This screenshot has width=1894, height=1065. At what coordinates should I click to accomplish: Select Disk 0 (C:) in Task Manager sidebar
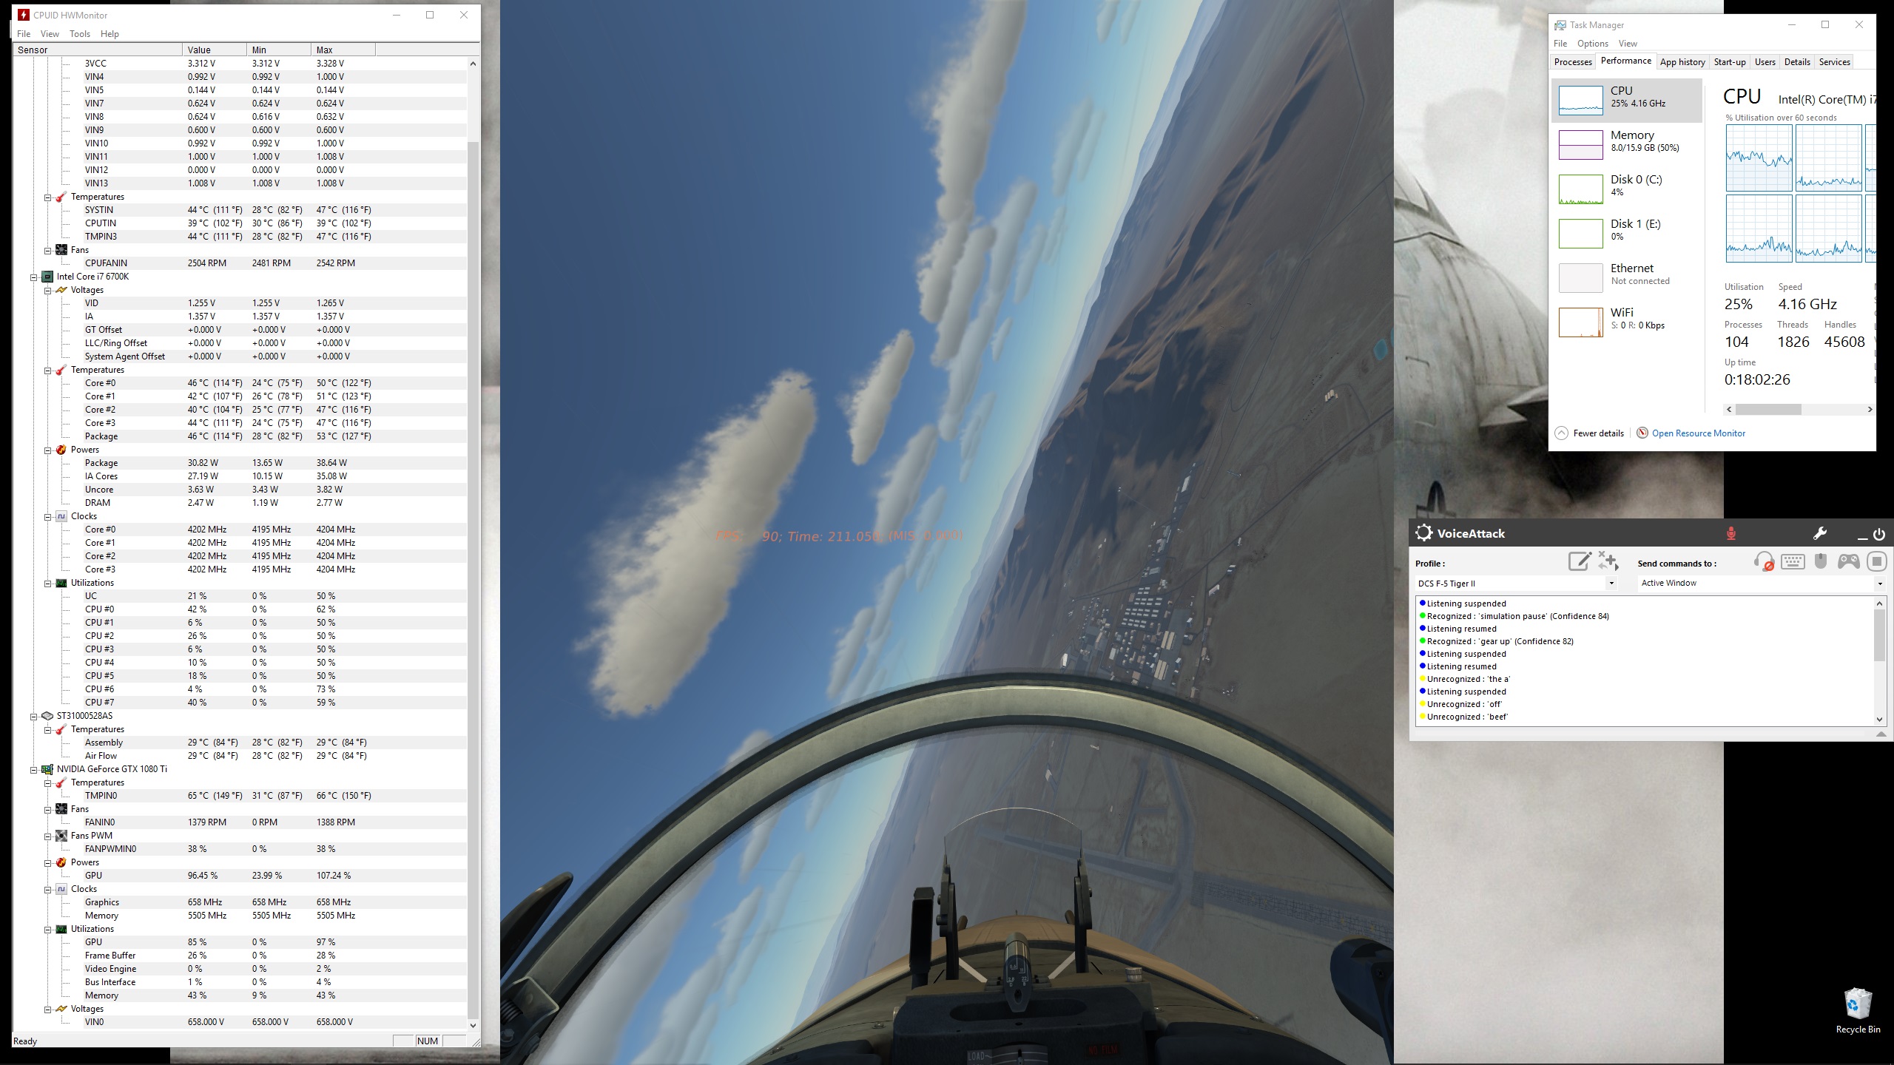(x=1626, y=189)
